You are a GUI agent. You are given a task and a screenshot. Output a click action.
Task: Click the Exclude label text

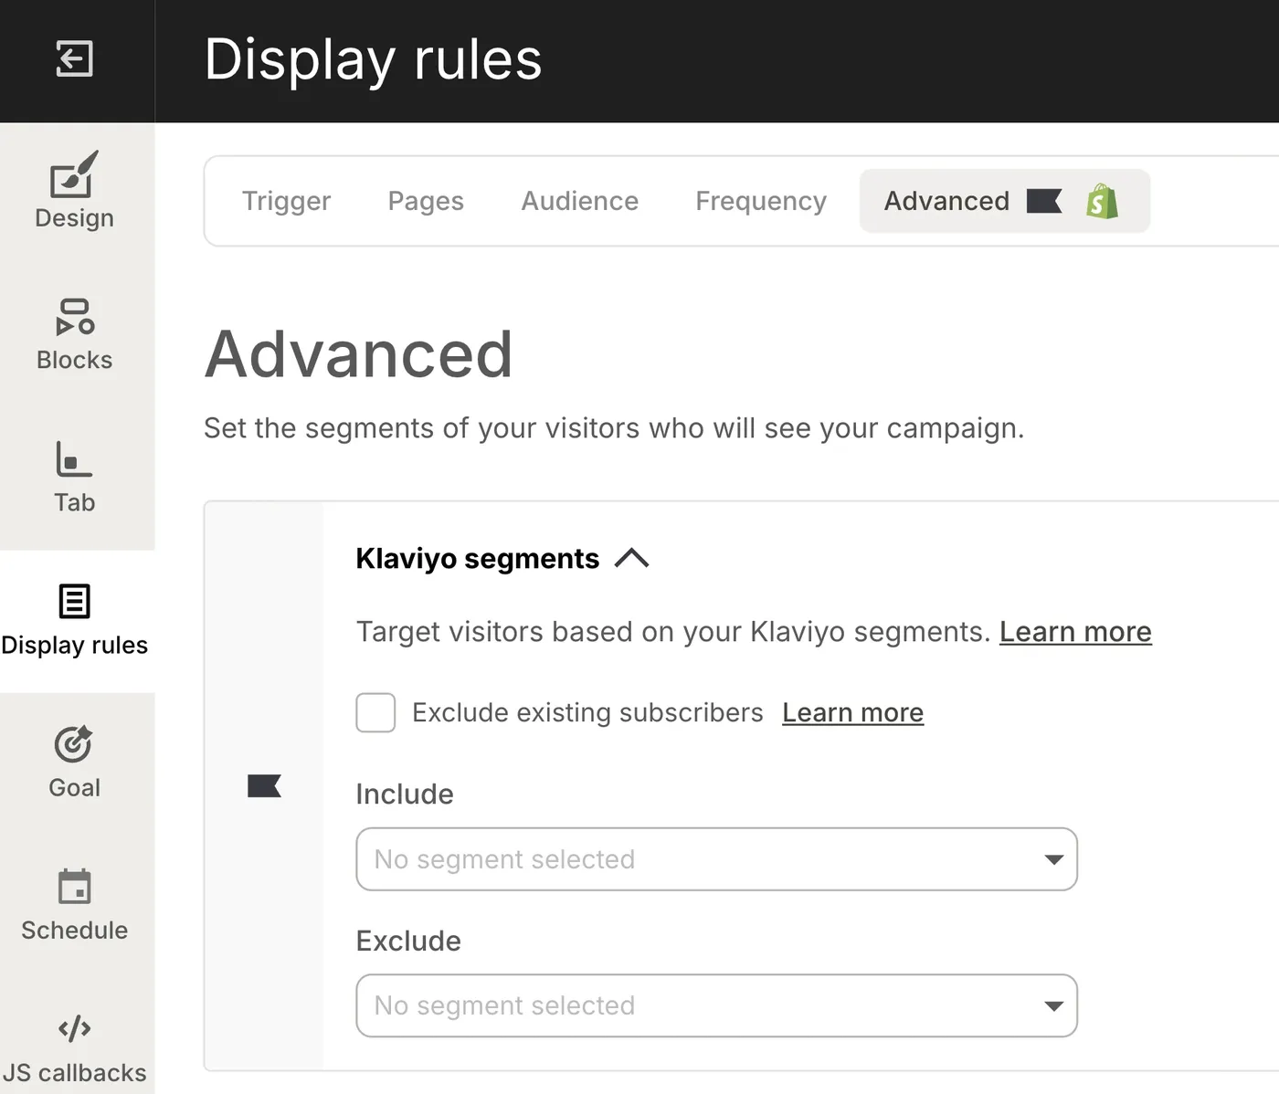click(408, 941)
